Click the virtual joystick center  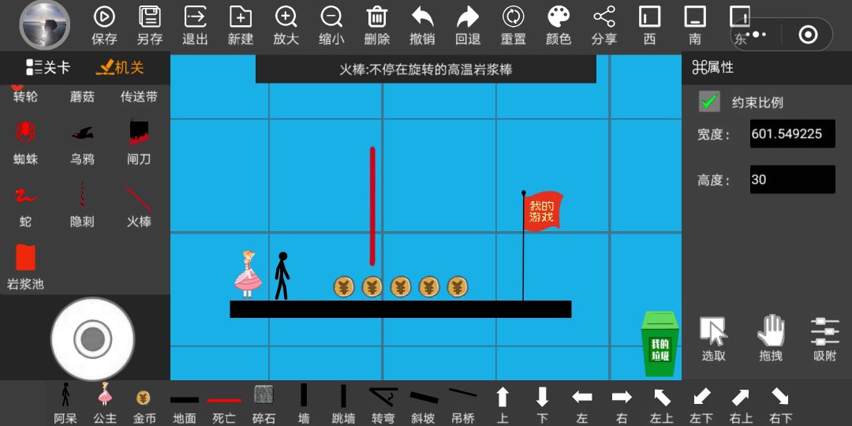pyautogui.click(x=92, y=339)
